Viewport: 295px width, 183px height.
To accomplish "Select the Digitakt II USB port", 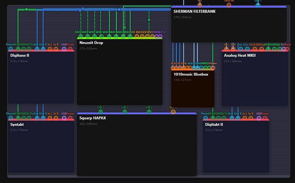I will (259, 118).
